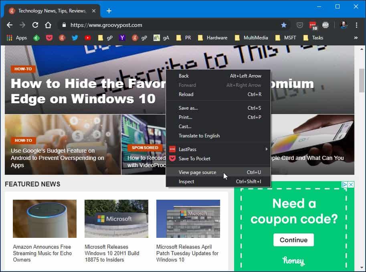This screenshot has width=366, height=272.
Task: Choose Inspect in the context menu
Action: point(218,182)
